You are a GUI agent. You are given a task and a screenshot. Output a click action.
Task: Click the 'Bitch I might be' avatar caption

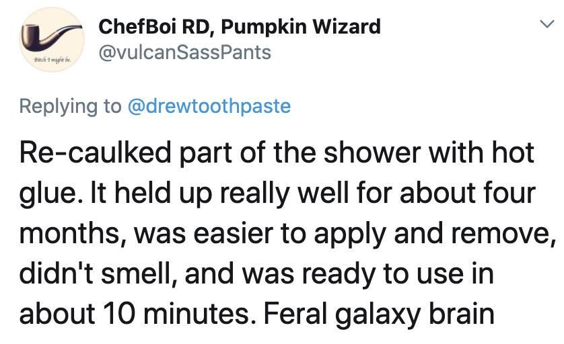52,60
